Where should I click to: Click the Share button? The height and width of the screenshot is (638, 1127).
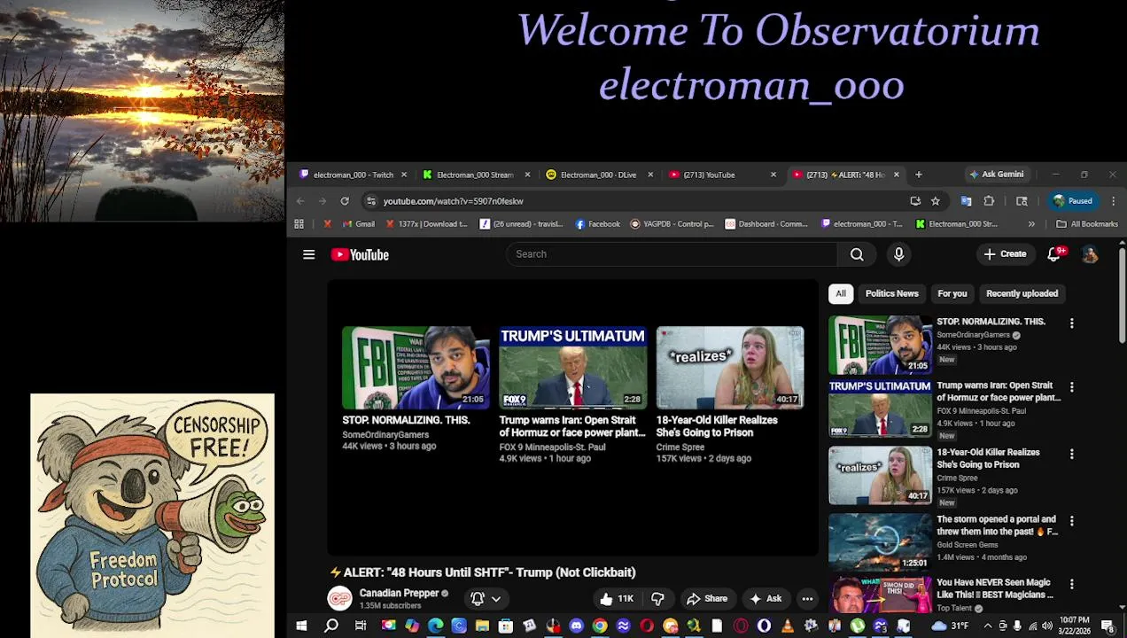[x=707, y=599]
